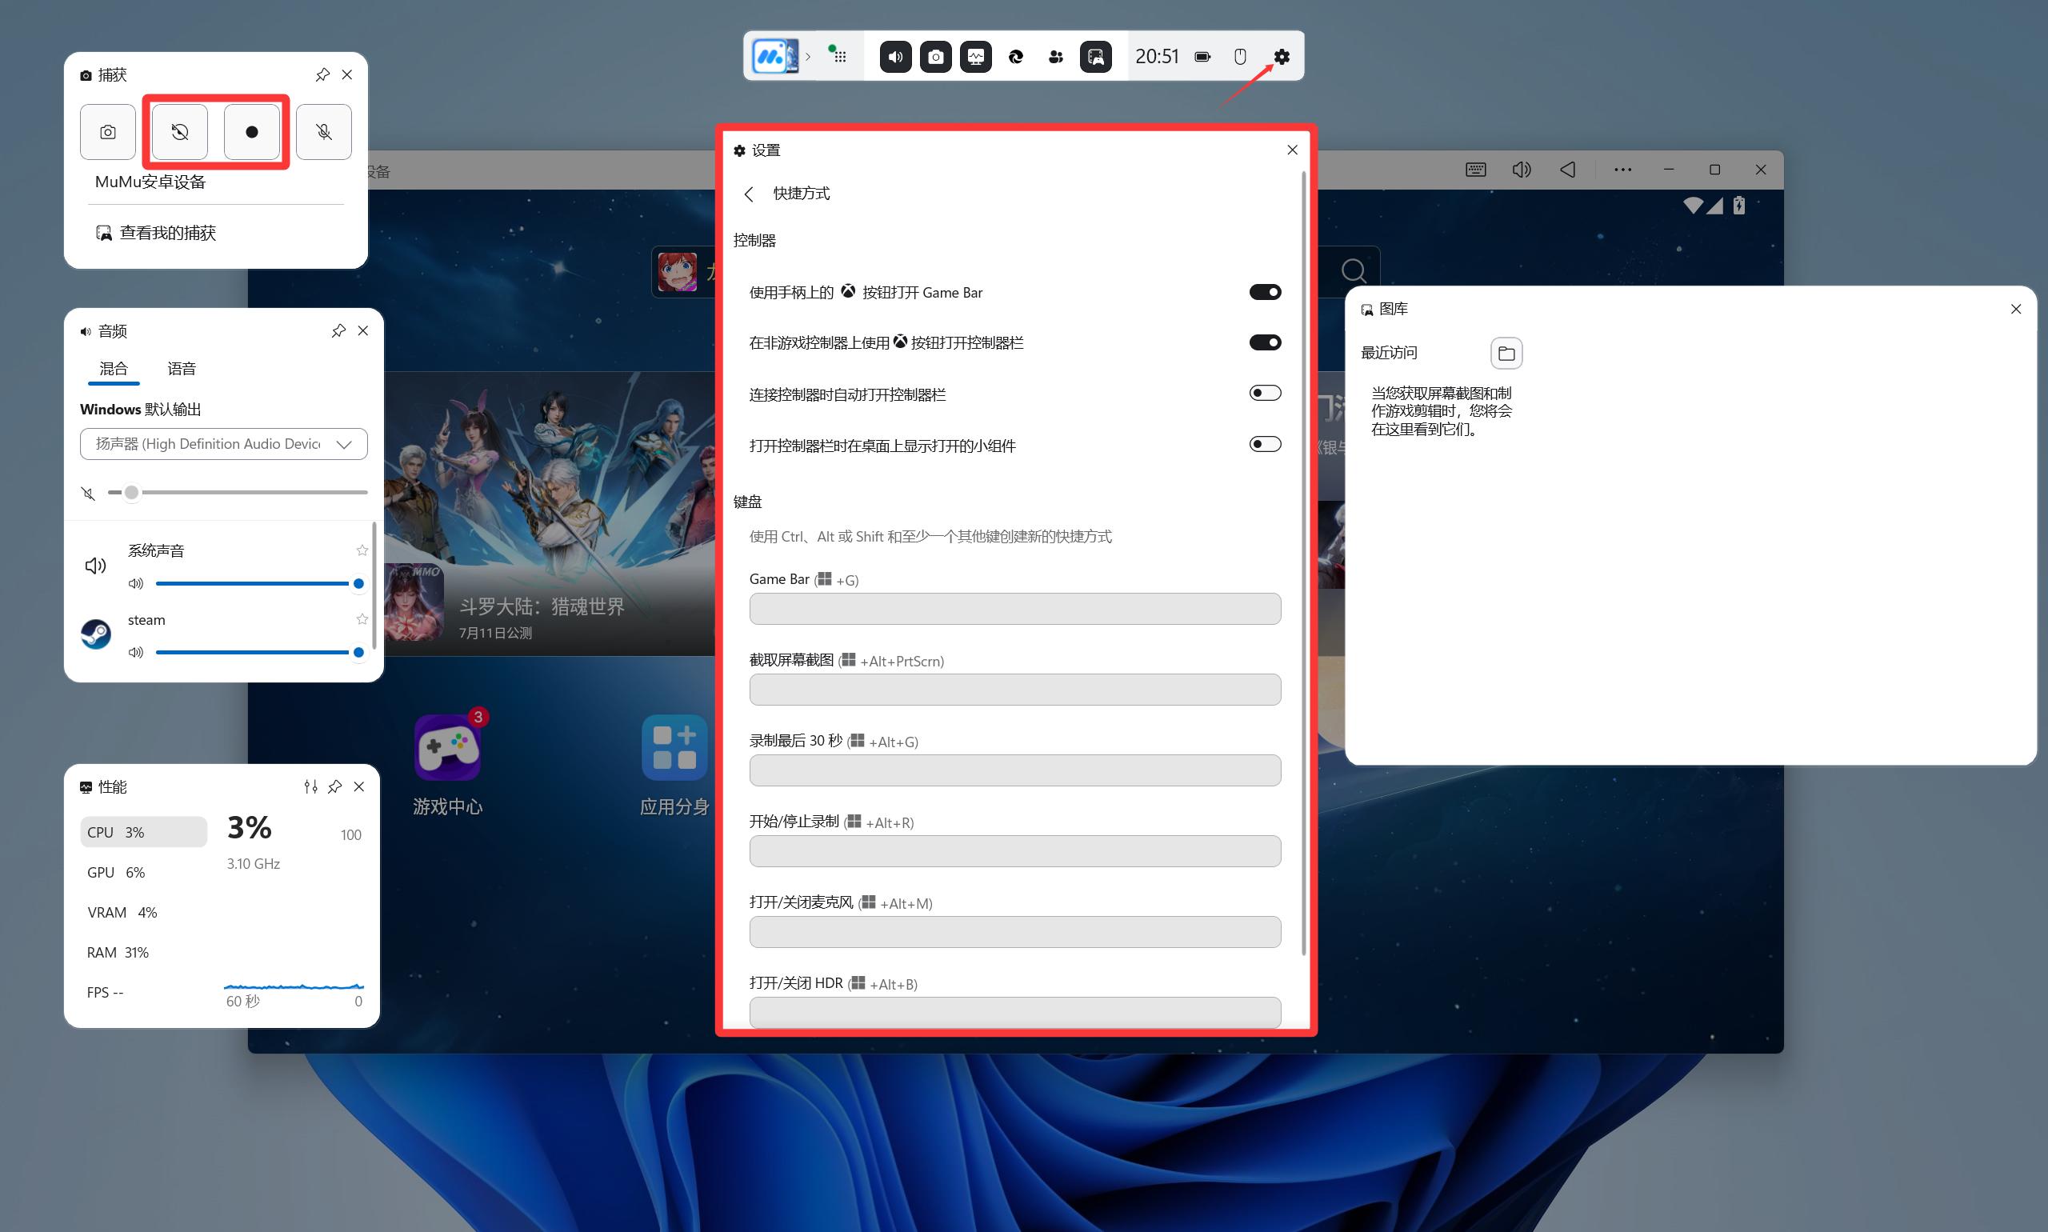
Task: Switch to the 语音 tab
Action: click(x=181, y=369)
